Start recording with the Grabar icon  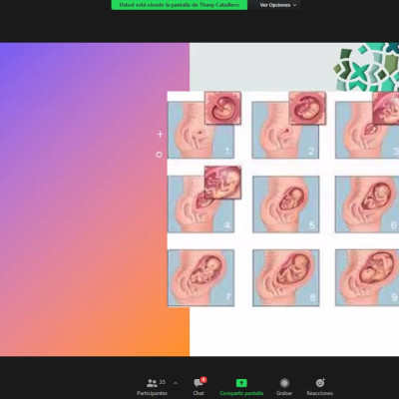click(284, 383)
